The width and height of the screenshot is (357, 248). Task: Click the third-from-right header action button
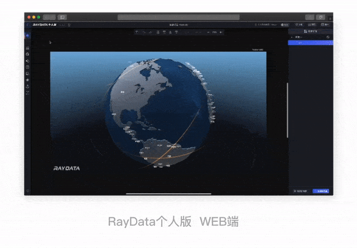(x=299, y=25)
